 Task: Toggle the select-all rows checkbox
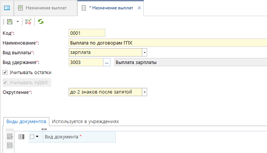32,137
